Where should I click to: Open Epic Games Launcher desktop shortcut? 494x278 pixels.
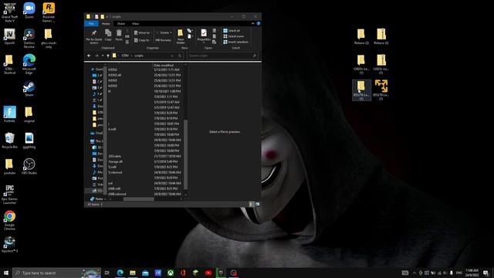pyautogui.click(x=9, y=195)
